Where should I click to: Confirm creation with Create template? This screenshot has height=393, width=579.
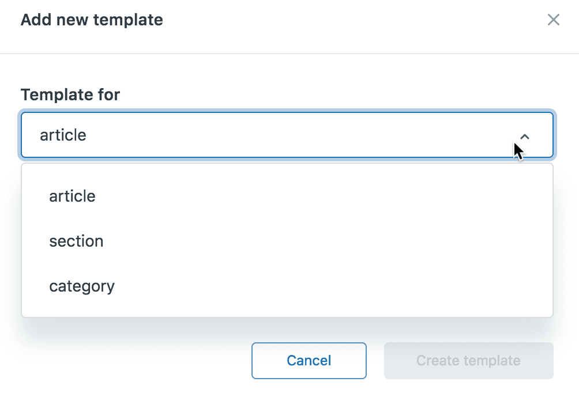[468, 360]
